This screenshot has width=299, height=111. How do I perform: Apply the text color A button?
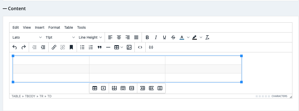[x=182, y=37]
